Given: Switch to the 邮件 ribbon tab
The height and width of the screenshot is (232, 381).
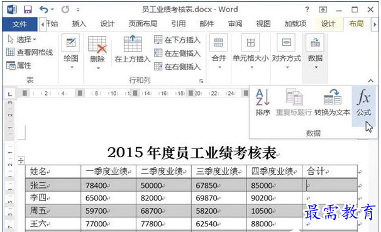Looking at the screenshot, I should [x=207, y=24].
